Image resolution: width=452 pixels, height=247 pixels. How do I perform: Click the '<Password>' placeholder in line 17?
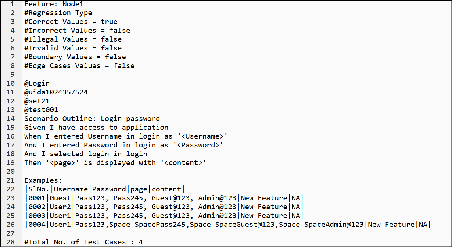click(x=198, y=145)
